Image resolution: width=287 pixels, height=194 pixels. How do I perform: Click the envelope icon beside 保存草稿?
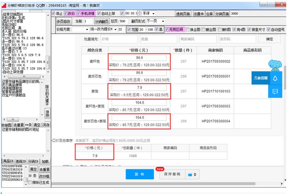point(190,174)
